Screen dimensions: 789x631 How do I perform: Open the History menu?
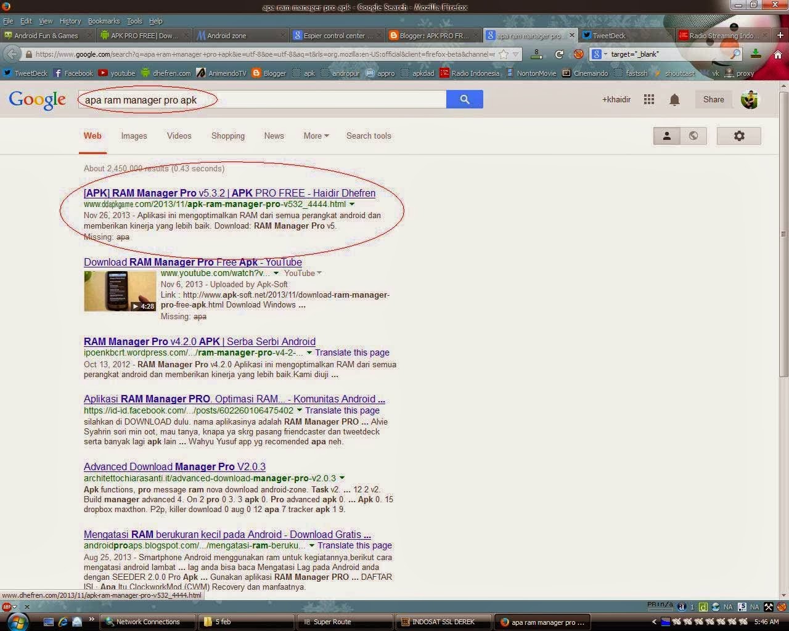70,21
